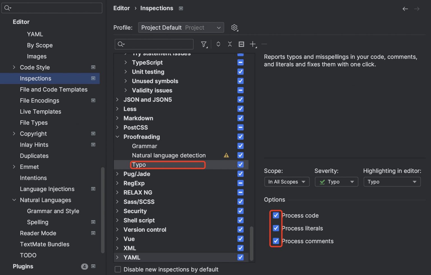Toggle the Process literals checkbox
This screenshot has width=431, height=275.
pyautogui.click(x=276, y=228)
